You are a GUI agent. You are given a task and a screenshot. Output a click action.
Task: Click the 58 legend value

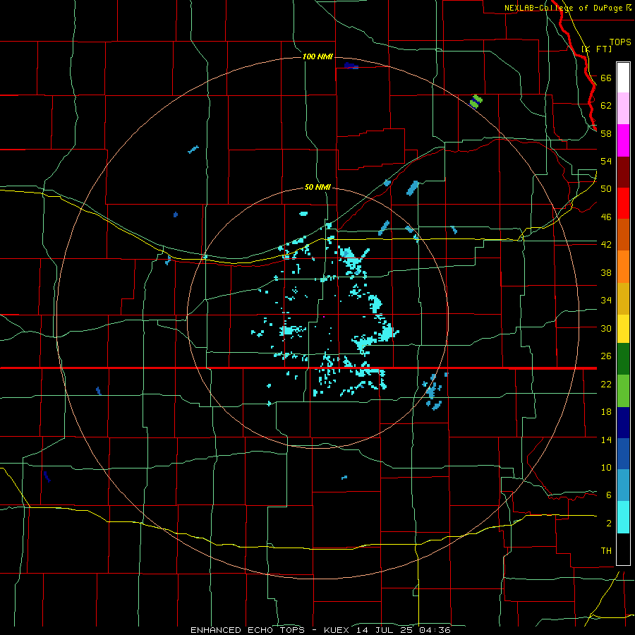coord(606,133)
